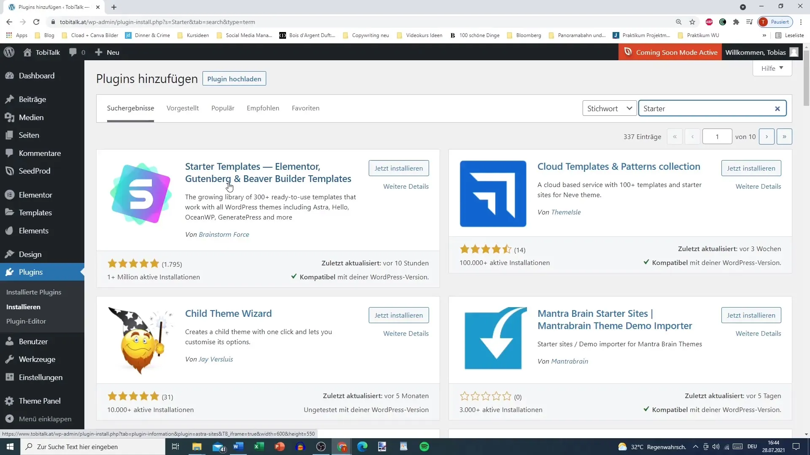This screenshot has height=455, width=810.
Task: Switch to Favoriten tab
Action: 305,108
